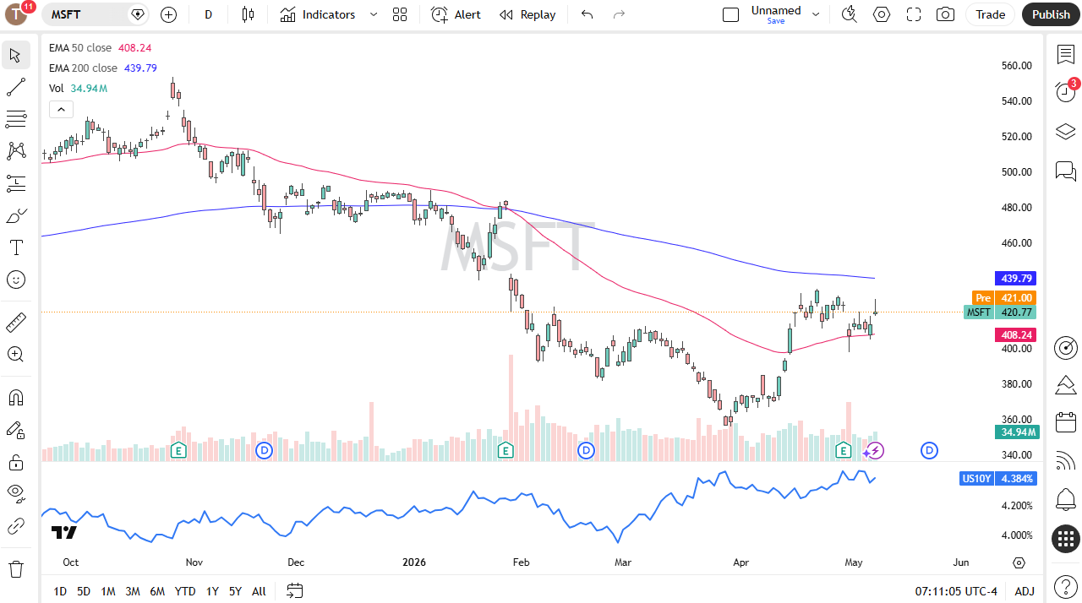Viewport: 1082px width, 603px height.
Task: Open chart settings hexagon icon
Action: click(x=882, y=14)
